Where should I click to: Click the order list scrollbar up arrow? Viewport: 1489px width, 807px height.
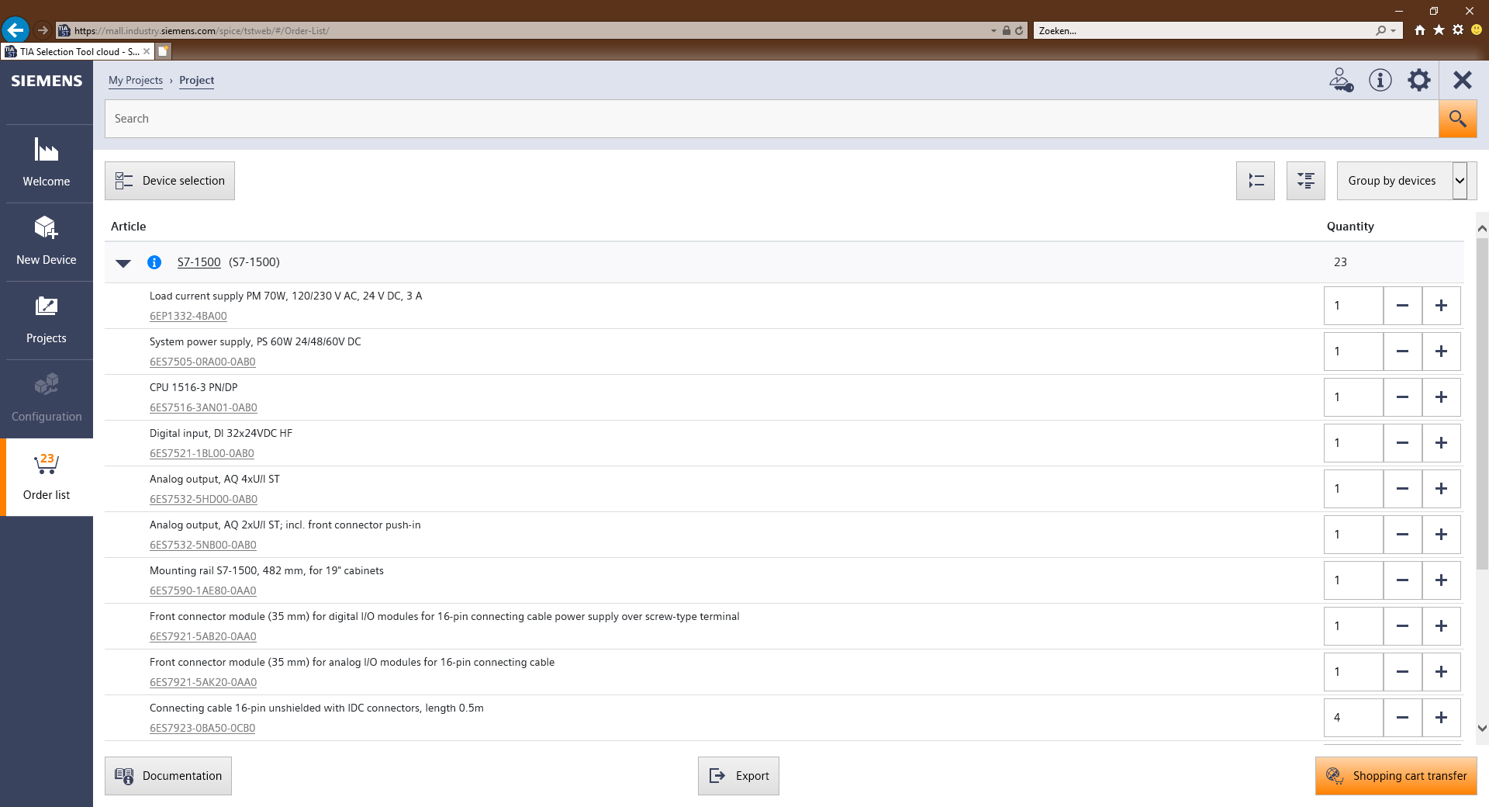pos(1482,228)
